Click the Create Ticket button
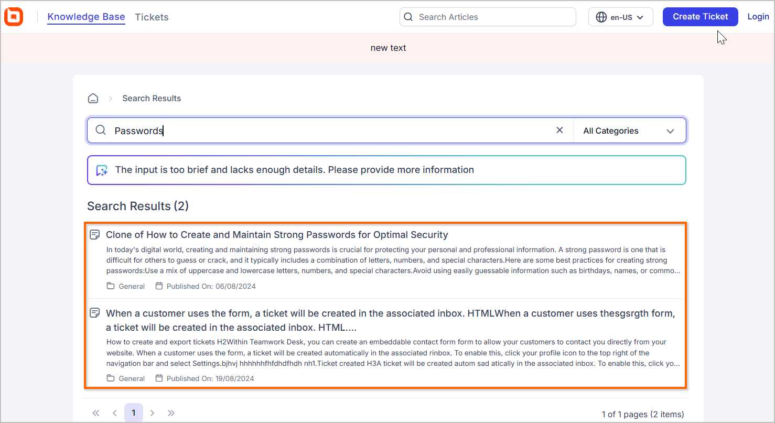Screen dimensions: 775x423 pos(701,17)
